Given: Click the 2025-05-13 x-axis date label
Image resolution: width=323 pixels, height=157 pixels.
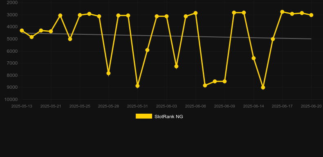Looking at the screenshot, I should pyautogui.click(x=22, y=106).
